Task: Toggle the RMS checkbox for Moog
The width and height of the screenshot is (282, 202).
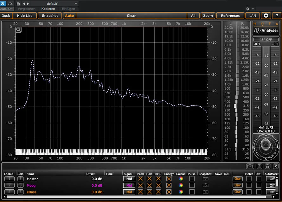Action: point(158,185)
